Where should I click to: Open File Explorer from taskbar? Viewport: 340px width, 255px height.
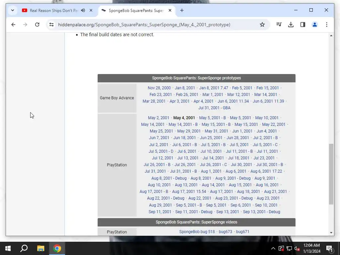41,248
